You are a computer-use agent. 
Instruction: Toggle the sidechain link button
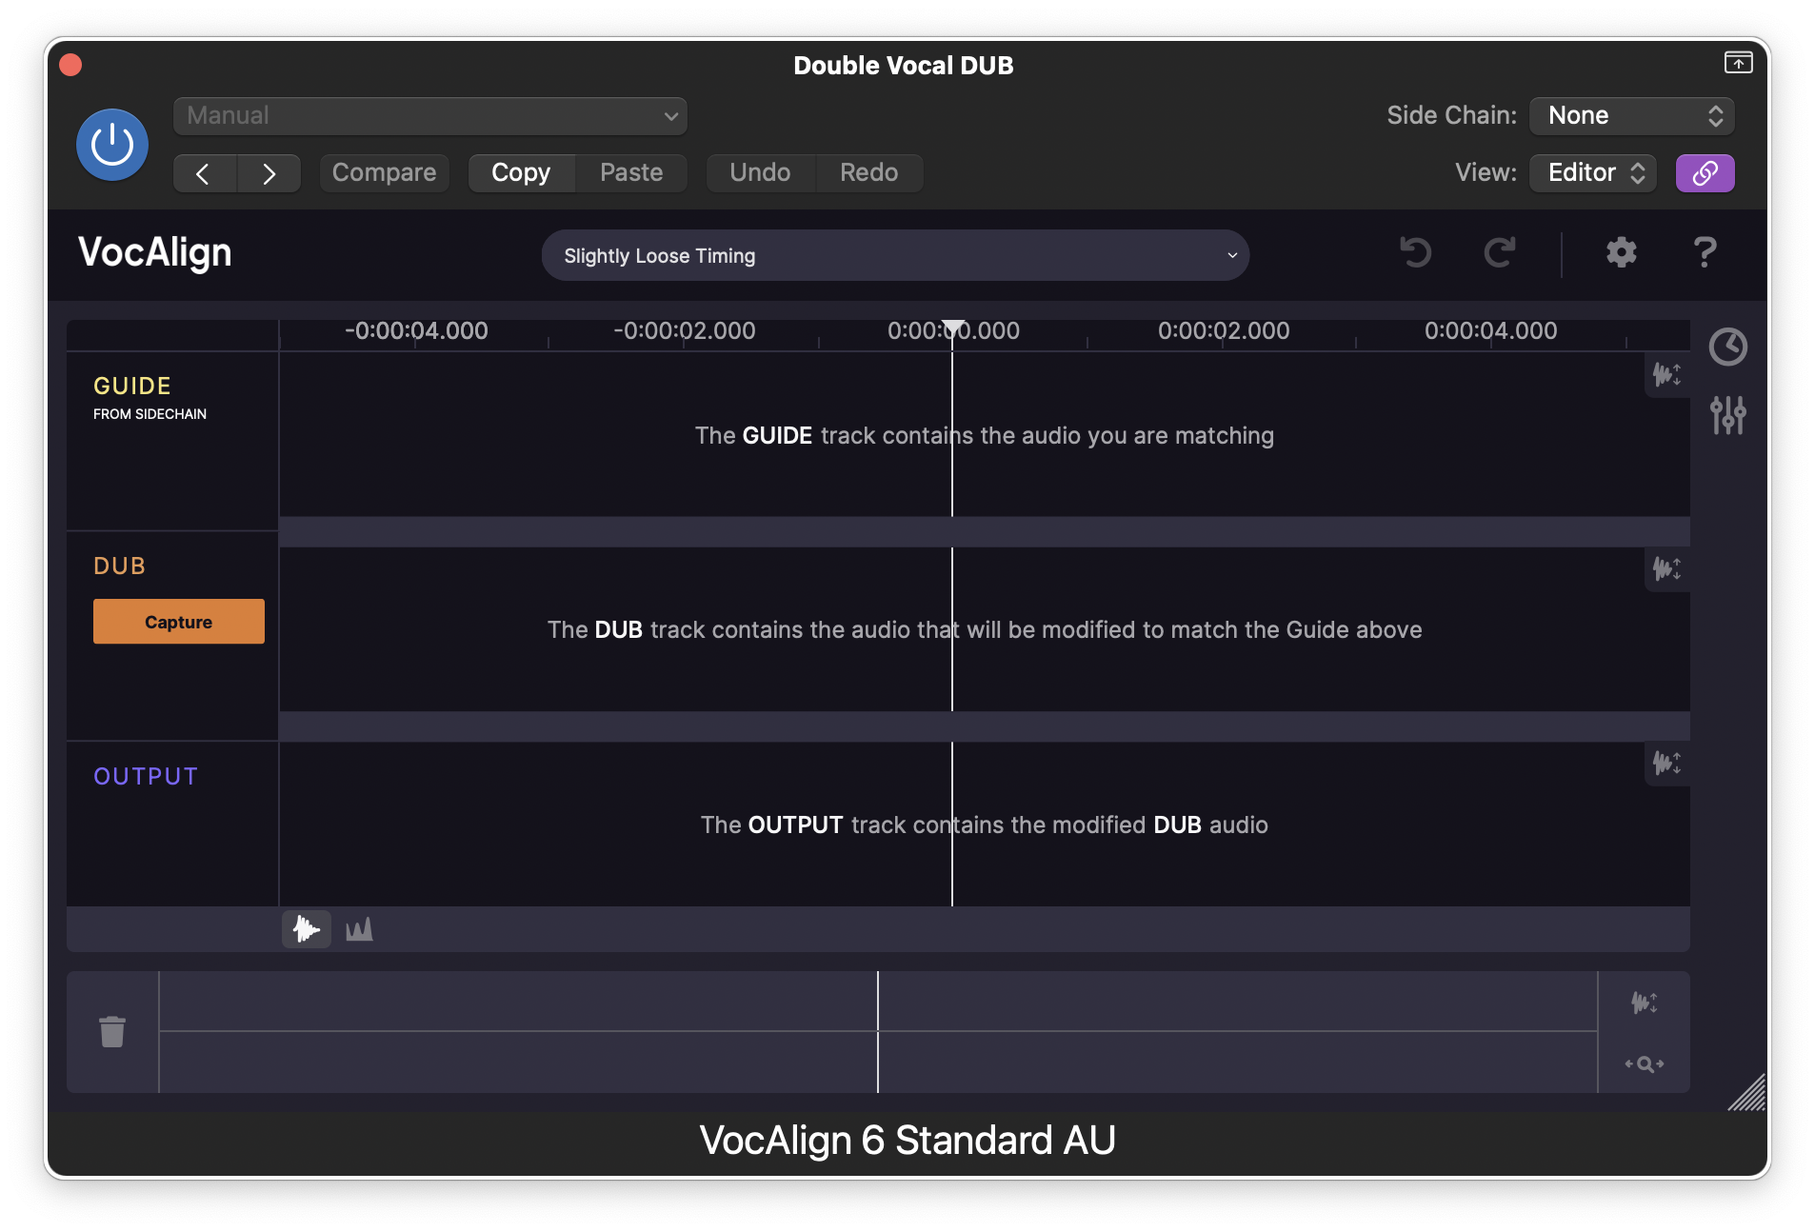point(1705,172)
